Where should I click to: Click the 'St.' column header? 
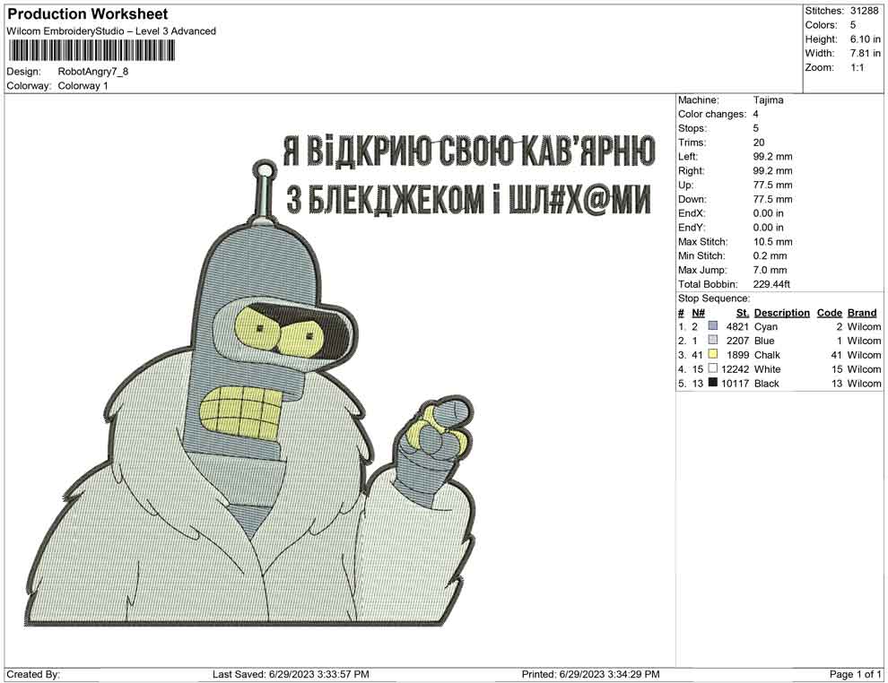743,312
